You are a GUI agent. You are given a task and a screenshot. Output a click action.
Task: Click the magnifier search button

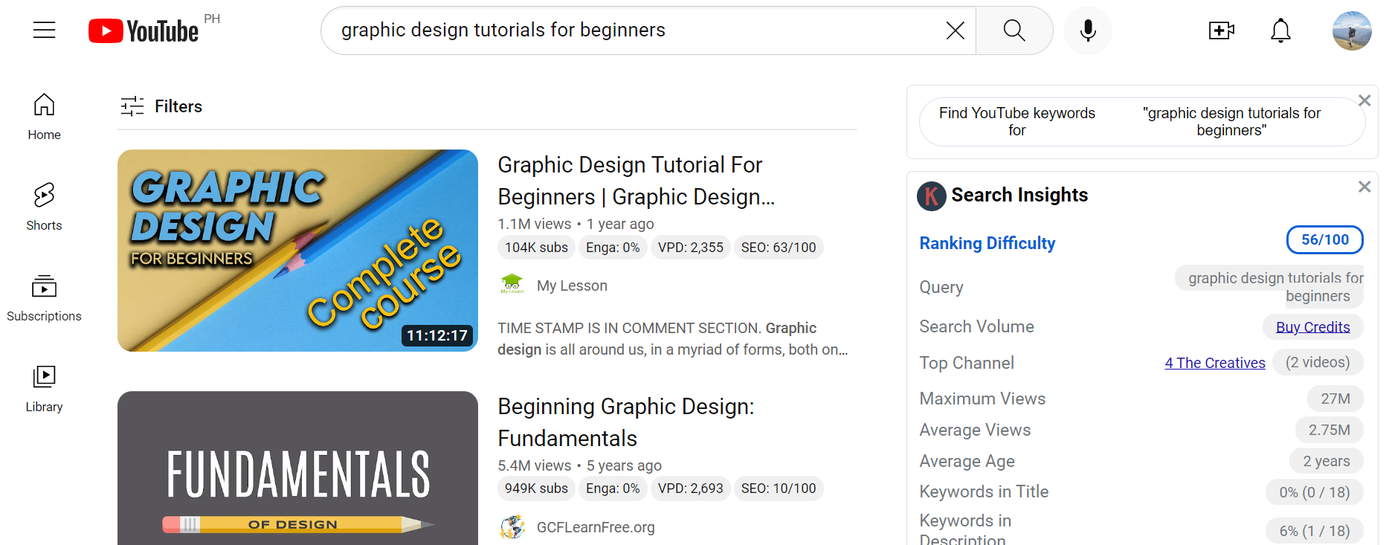pos(1014,30)
